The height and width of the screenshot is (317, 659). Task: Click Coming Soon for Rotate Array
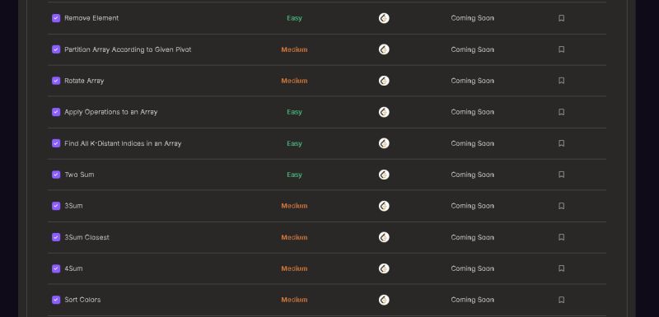tap(472, 81)
